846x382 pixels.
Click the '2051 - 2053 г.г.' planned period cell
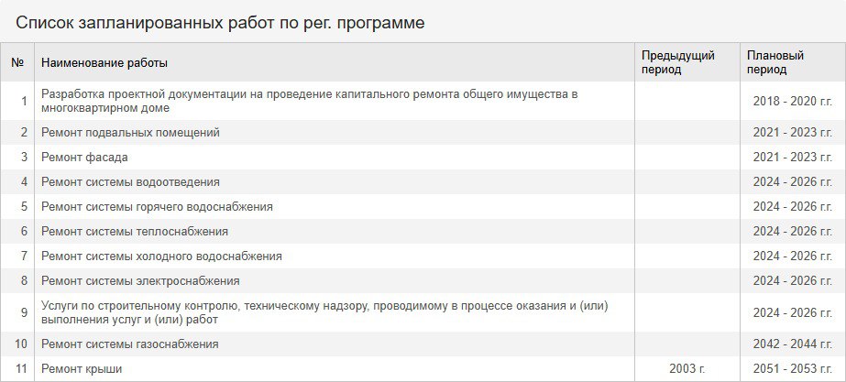(x=793, y=369)
